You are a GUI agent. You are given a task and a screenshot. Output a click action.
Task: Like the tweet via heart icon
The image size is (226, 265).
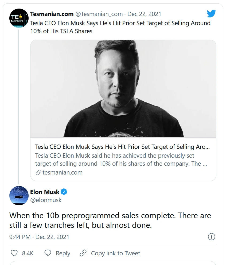[14, 253]
